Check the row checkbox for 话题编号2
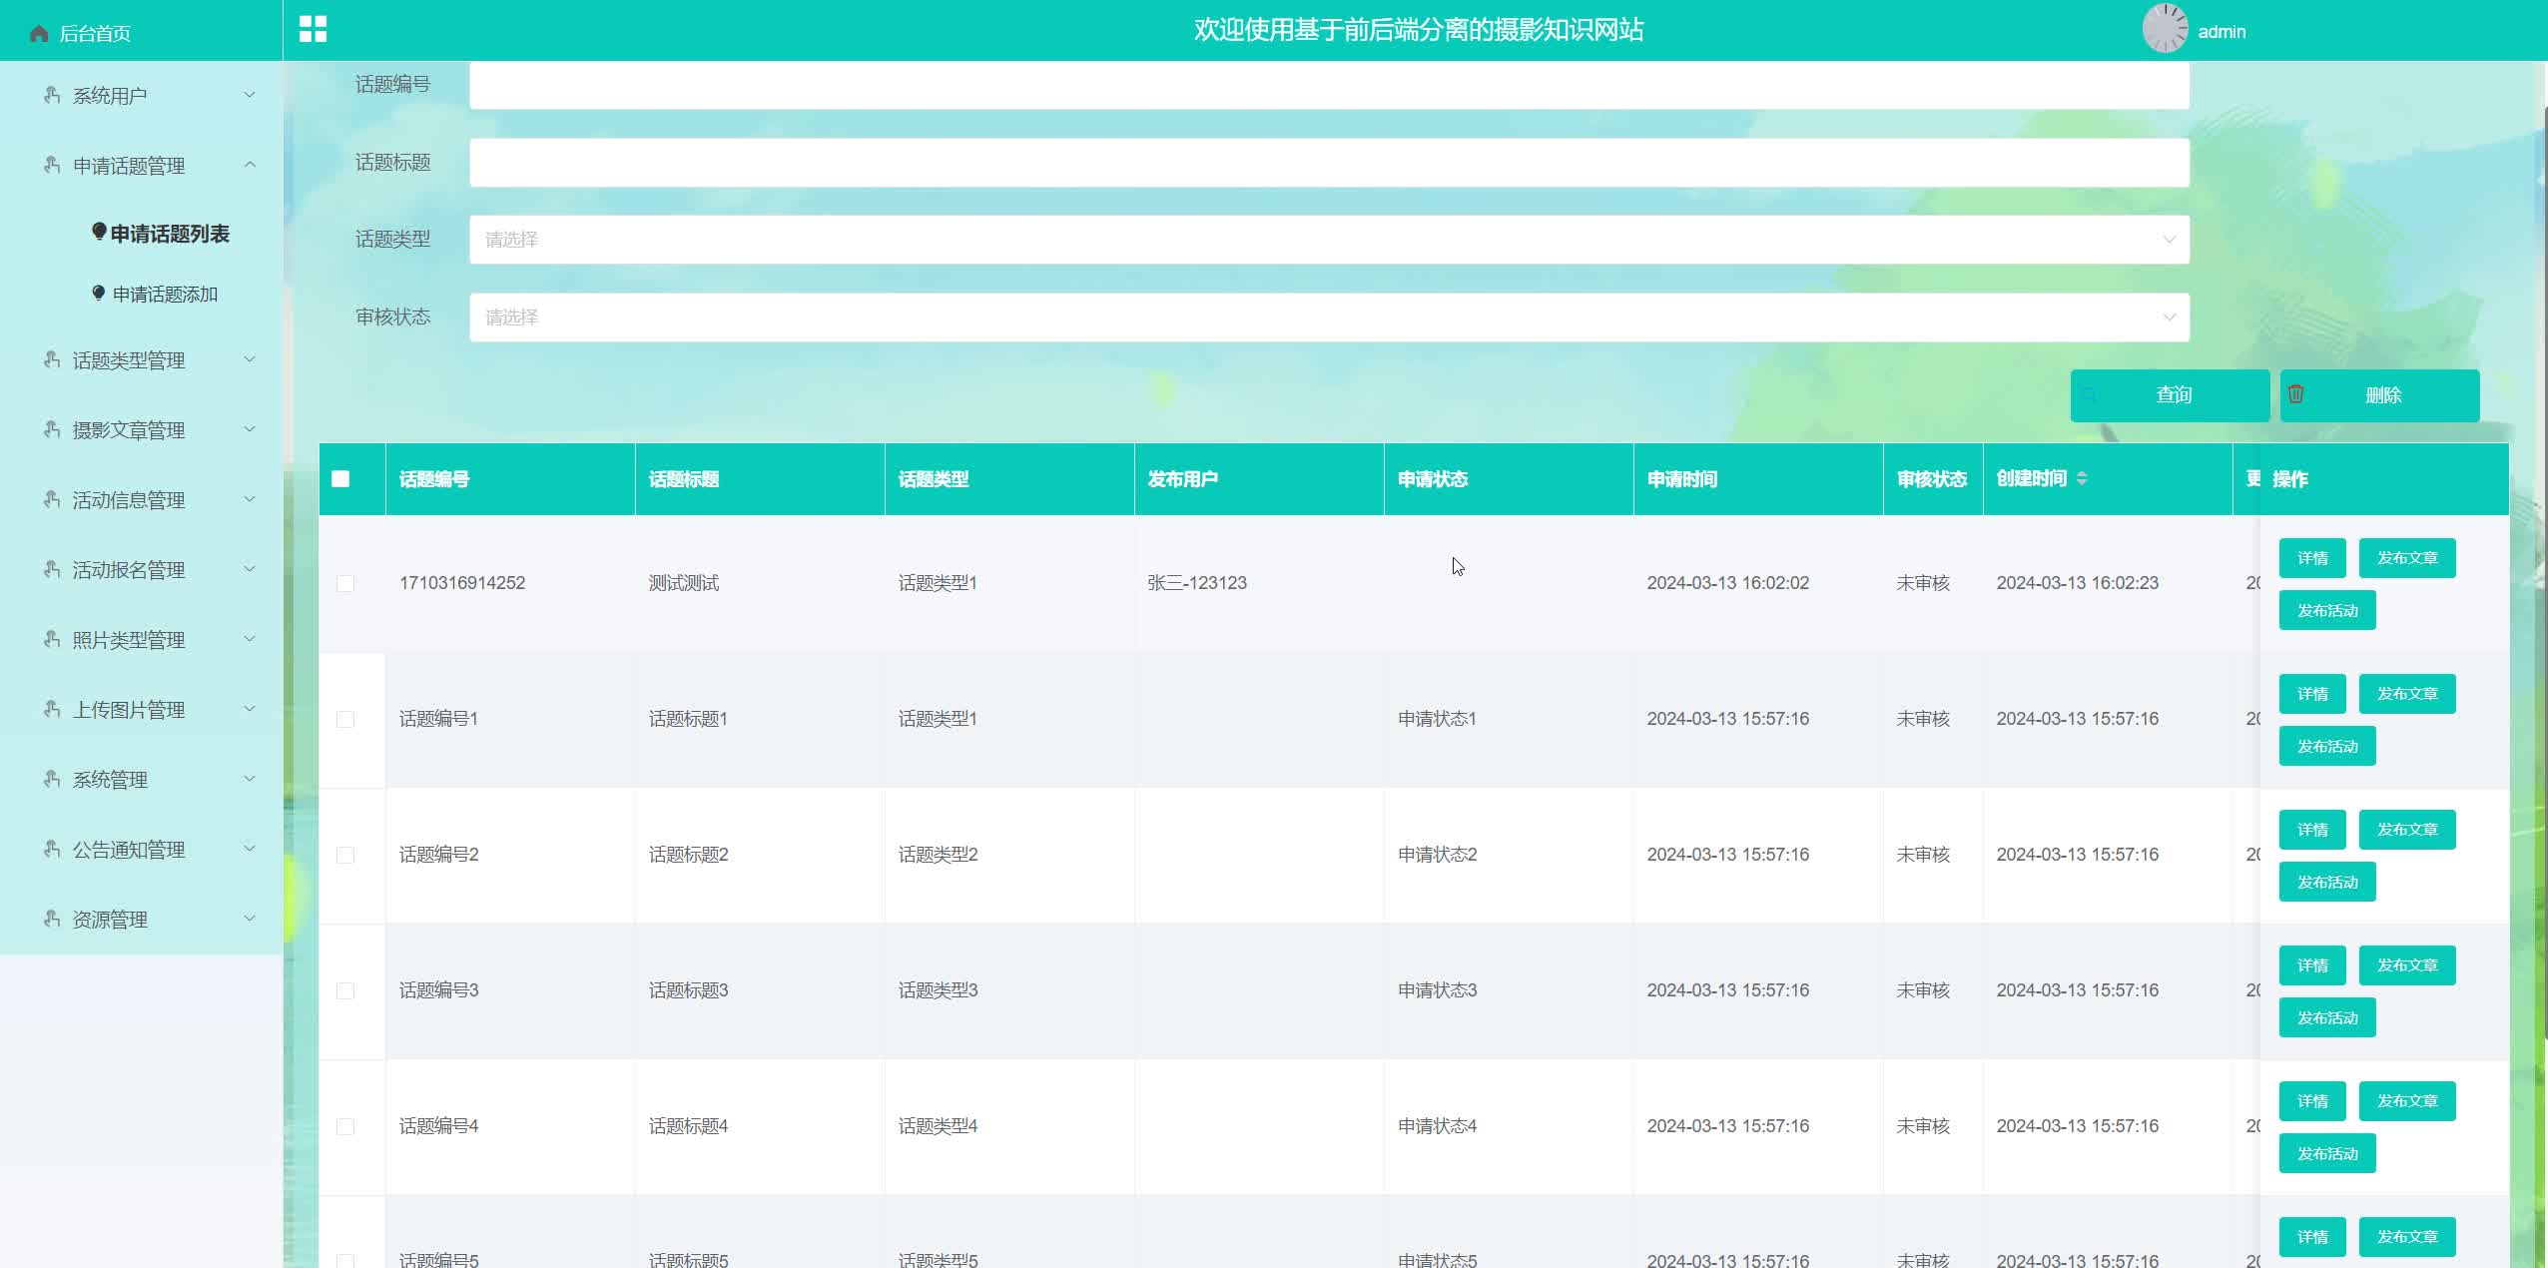The image size is (2548, 1268). point(345,855)
